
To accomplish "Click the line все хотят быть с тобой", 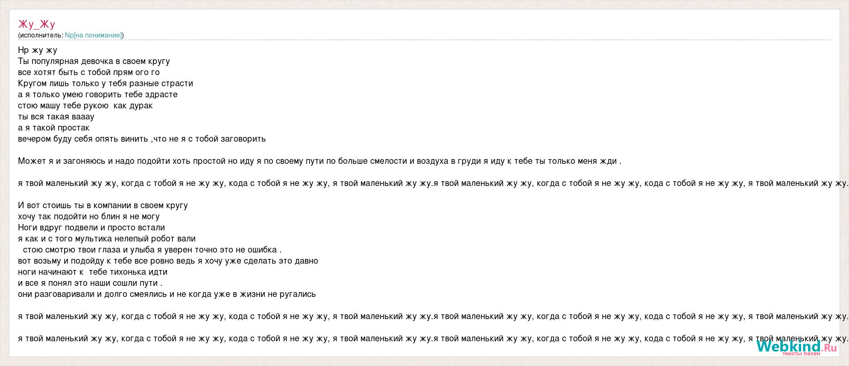I will 89,73.
